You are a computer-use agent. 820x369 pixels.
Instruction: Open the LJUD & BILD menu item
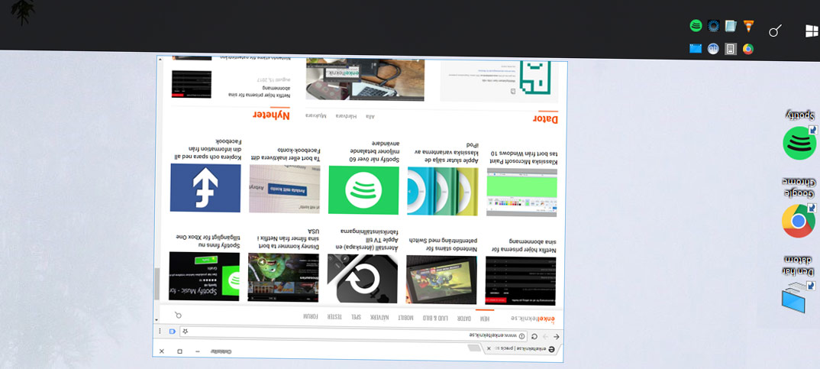(436, 318)
